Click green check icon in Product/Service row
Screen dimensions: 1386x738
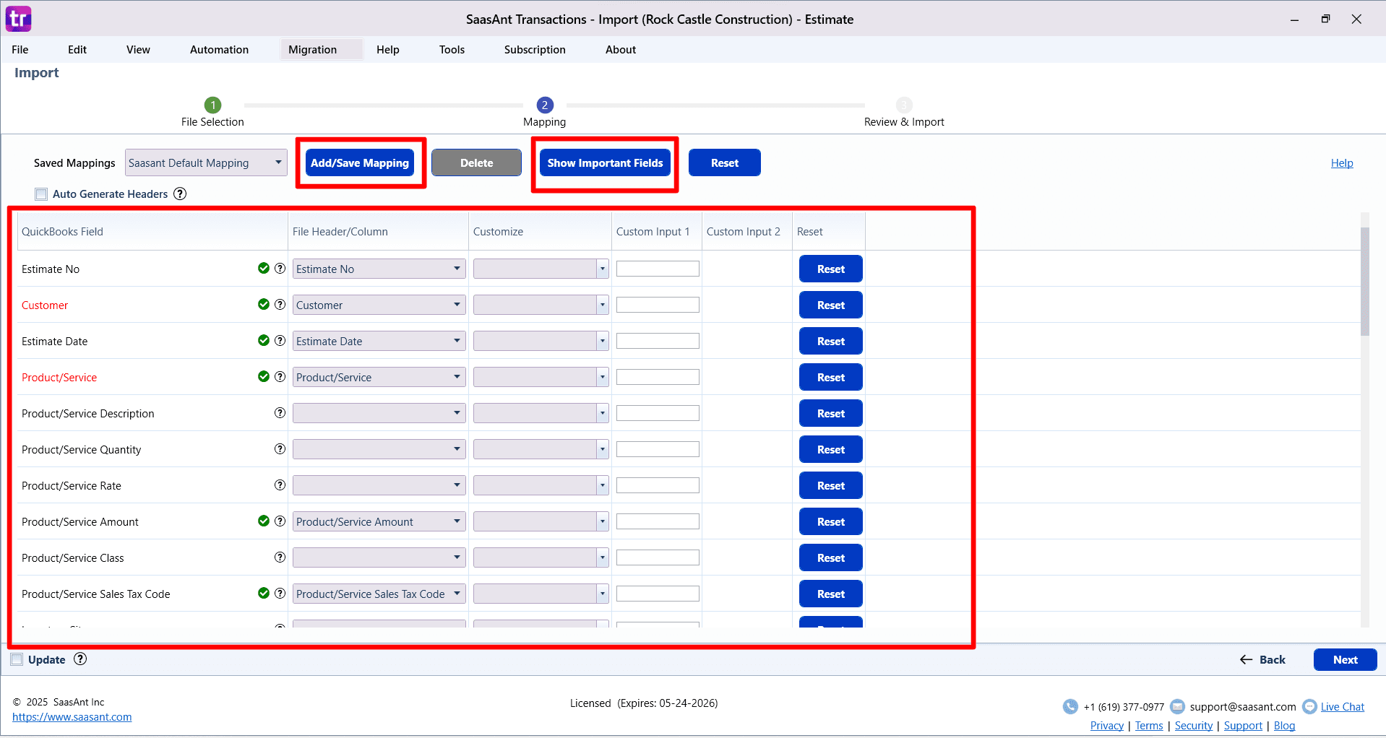(264, 377)
